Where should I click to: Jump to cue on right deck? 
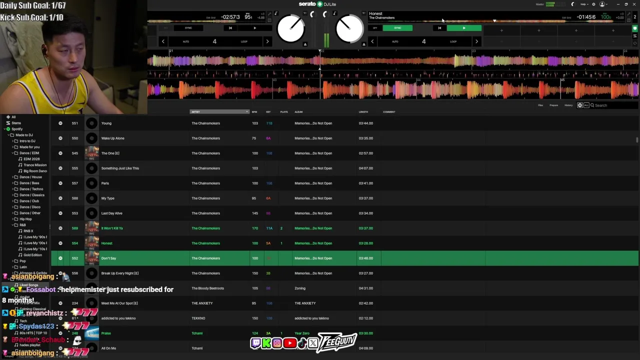click(439, 28)
